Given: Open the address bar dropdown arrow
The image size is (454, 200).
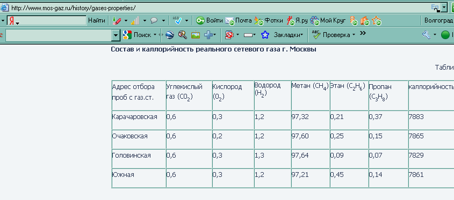Looking at the screenshot, I should point(444,7).
